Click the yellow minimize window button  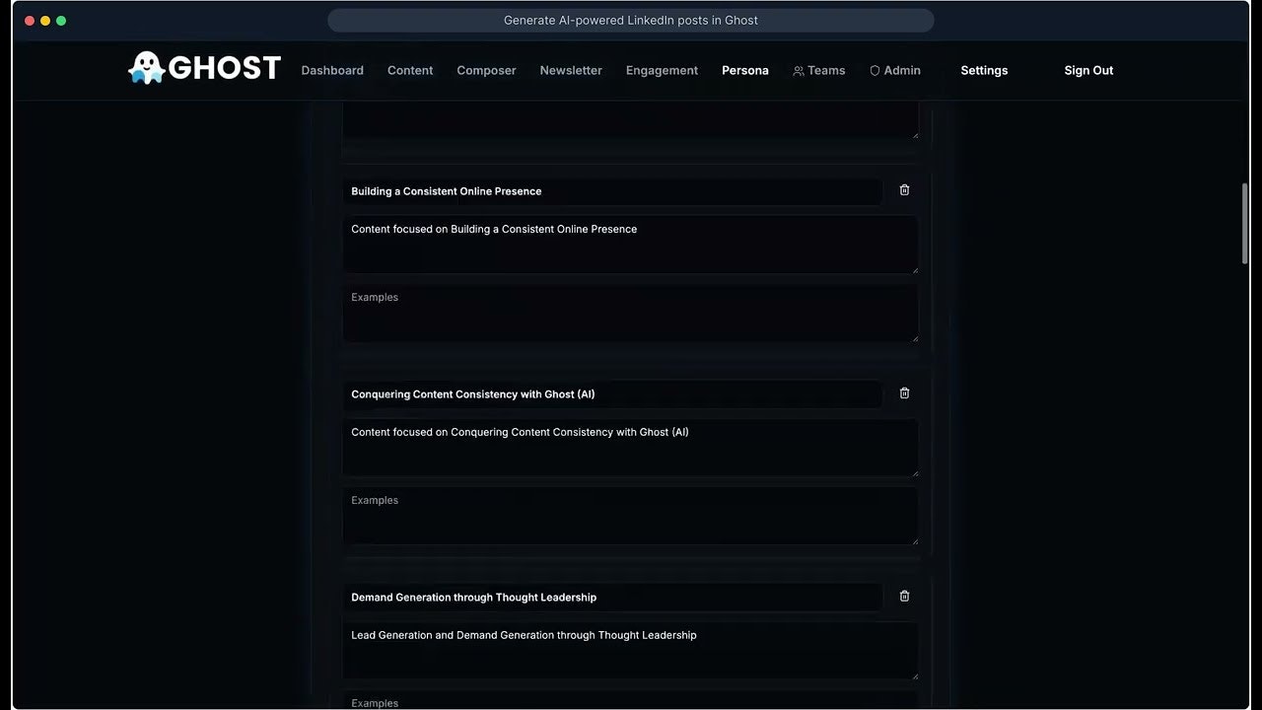[x=45, y=21]
